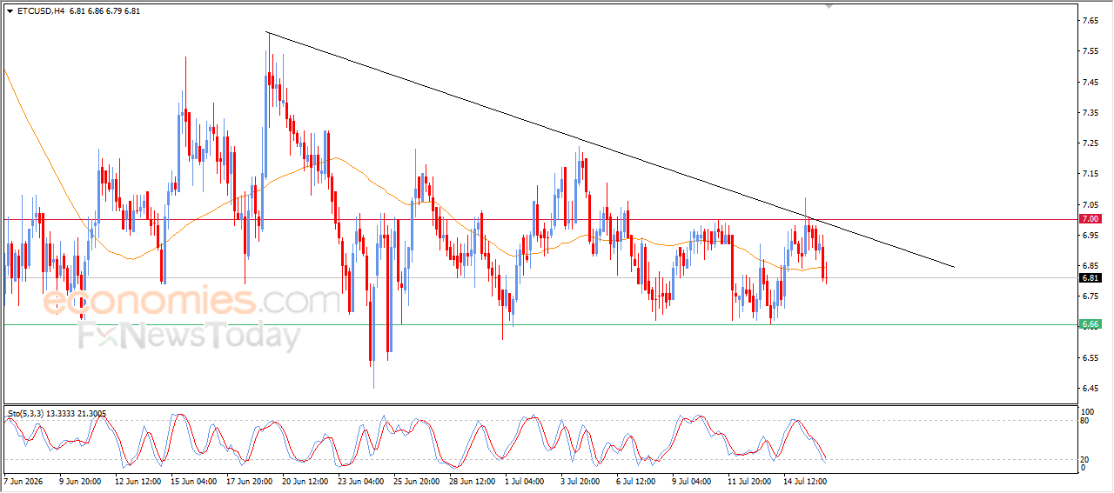Click the 7.65 label on price axis
The width and height of the screenshot is (1114, 493).
pos(1089,20)
